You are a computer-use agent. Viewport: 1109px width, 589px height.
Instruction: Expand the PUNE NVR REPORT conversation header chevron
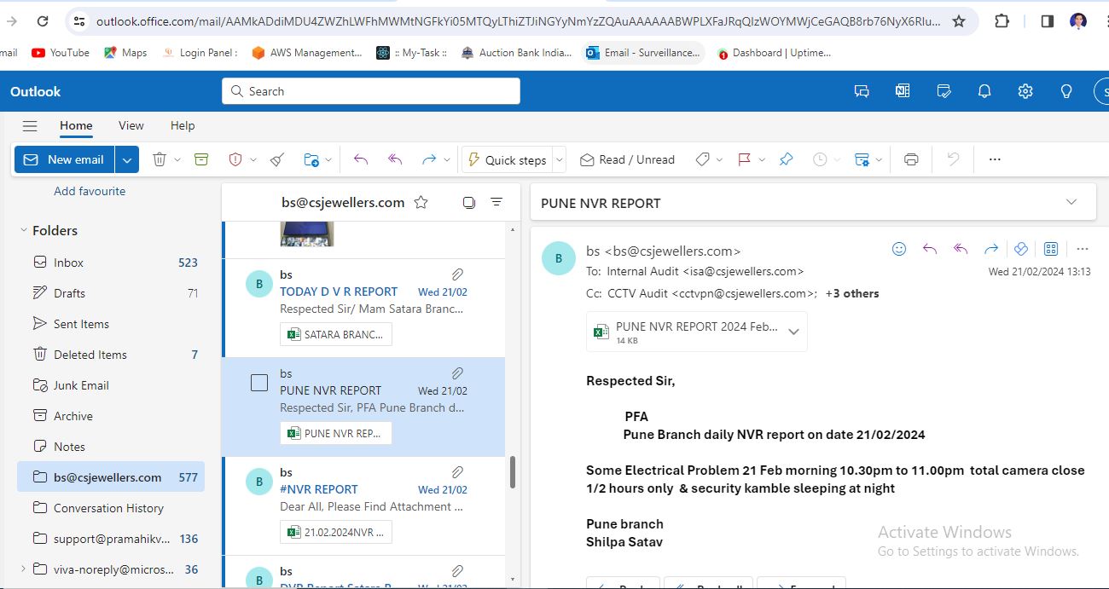coord(1071,202)
